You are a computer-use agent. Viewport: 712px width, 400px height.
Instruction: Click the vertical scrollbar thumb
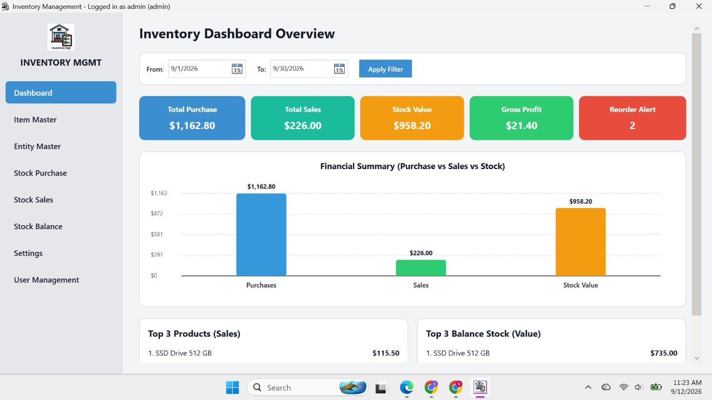click(x=696, y=174)
